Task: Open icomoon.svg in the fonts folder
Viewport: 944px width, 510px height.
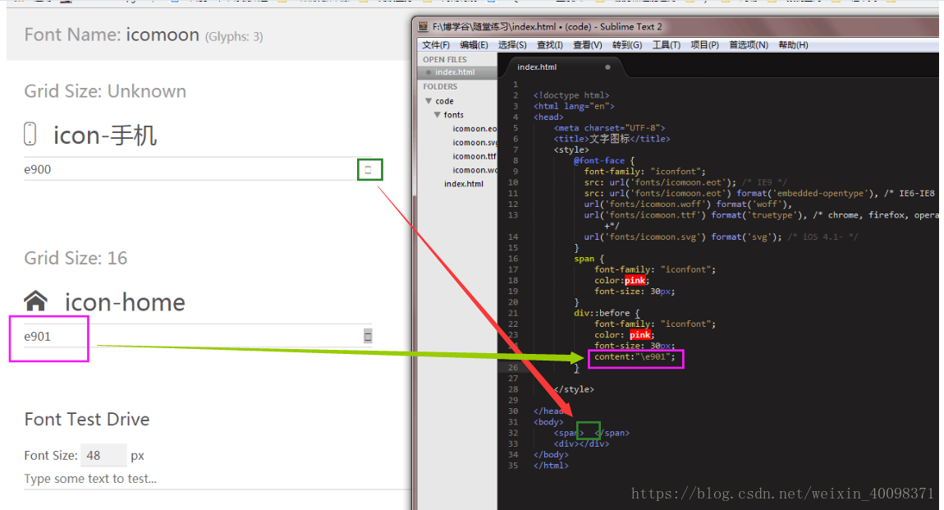Action: point(474,143)
